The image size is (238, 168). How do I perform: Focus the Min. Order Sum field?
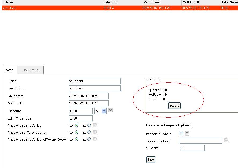coord(80,118)
